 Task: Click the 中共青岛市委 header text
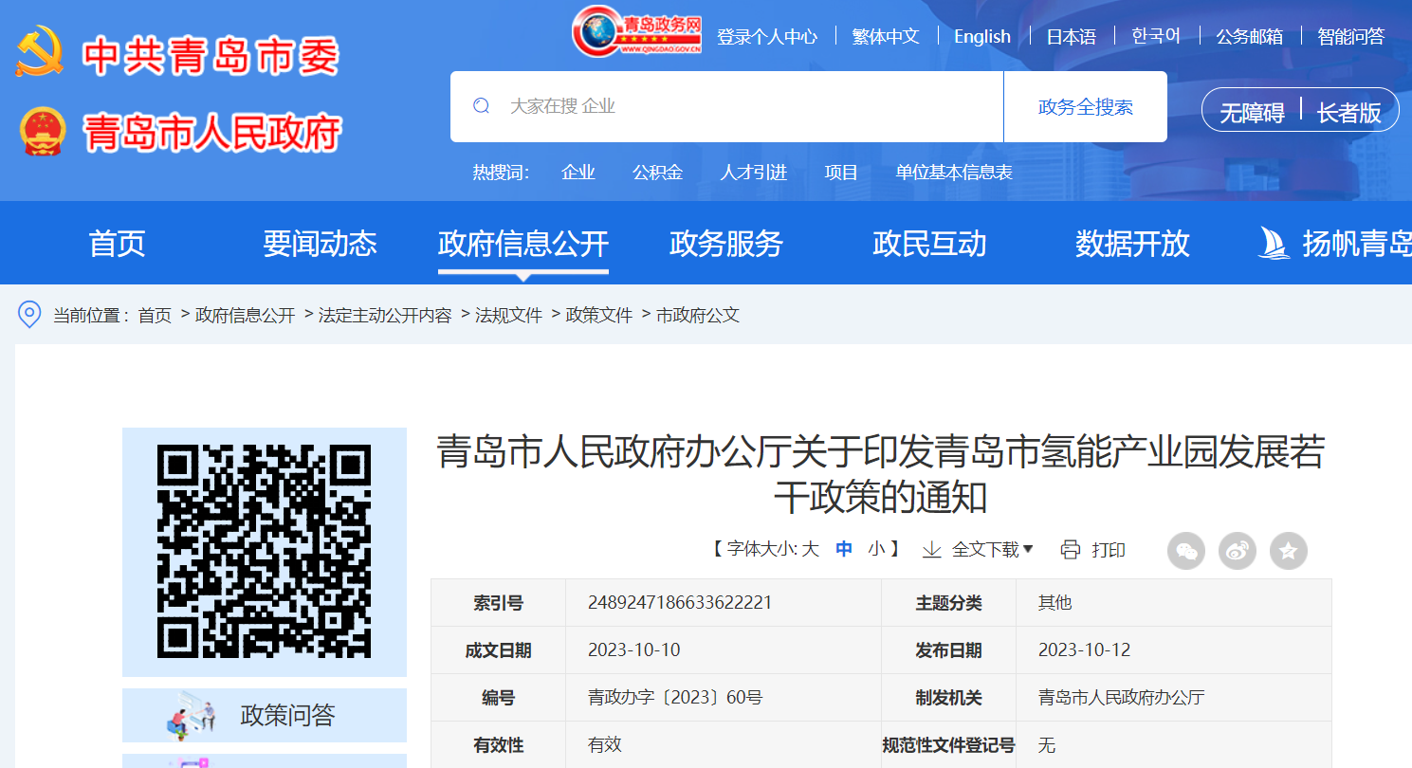pos(211,55)
